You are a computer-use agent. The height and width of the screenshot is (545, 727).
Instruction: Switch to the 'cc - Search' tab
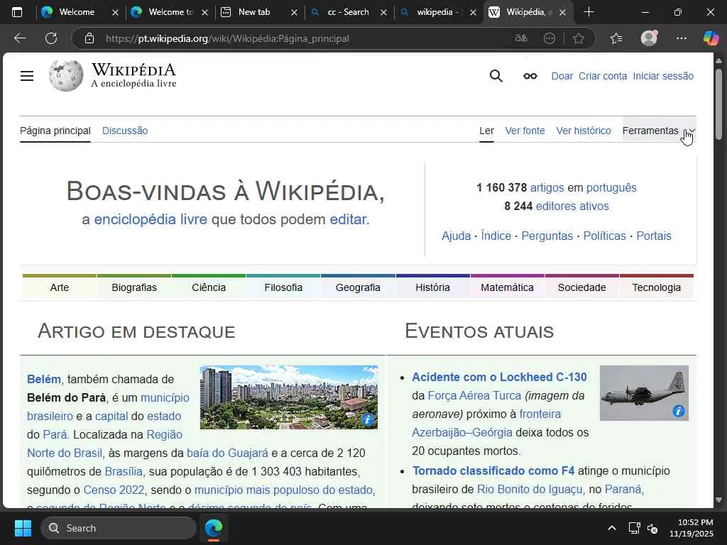click(349, 12)
